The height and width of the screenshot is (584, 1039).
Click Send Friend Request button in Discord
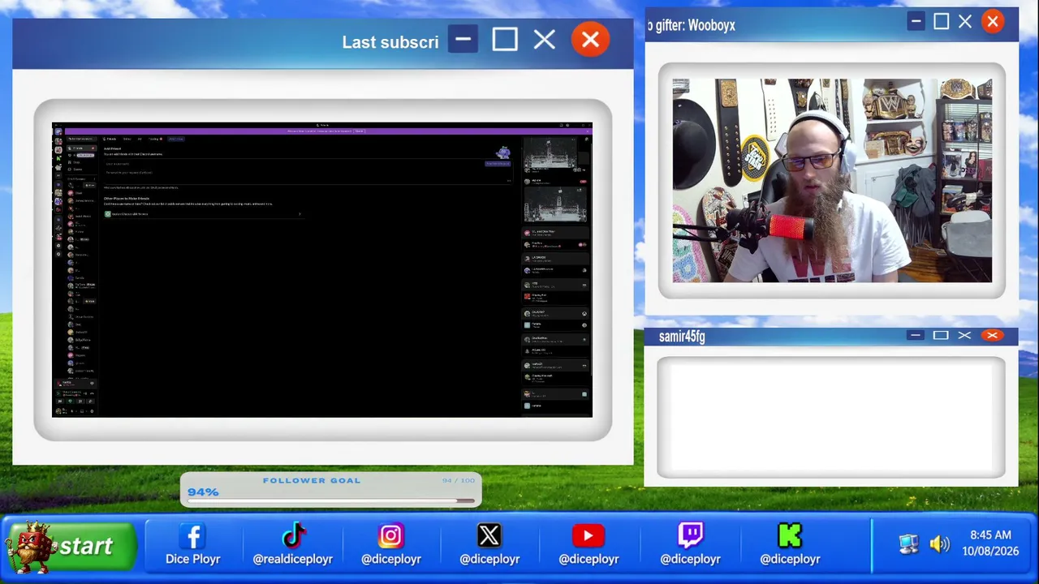pyautogui.click(x=498, y=164)
